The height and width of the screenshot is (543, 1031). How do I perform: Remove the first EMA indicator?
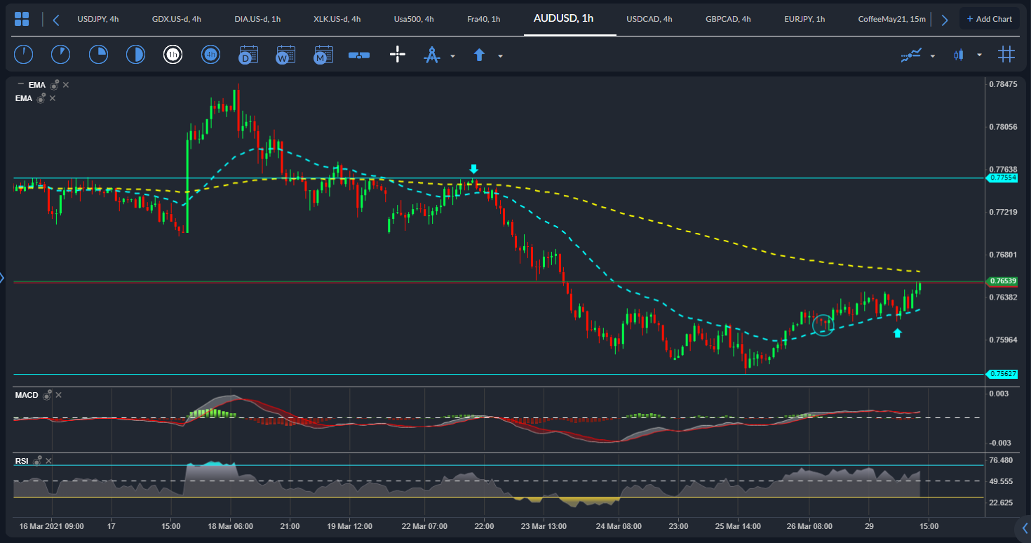pyautogui.click(x=66, y=85)
